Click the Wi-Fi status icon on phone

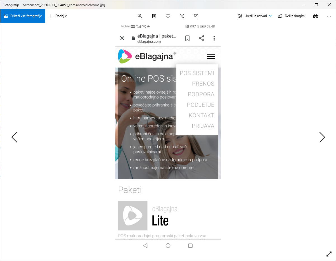click(144, 26)
